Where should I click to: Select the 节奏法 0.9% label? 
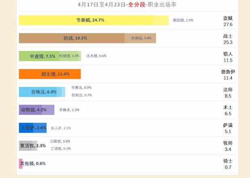(81, 87)
